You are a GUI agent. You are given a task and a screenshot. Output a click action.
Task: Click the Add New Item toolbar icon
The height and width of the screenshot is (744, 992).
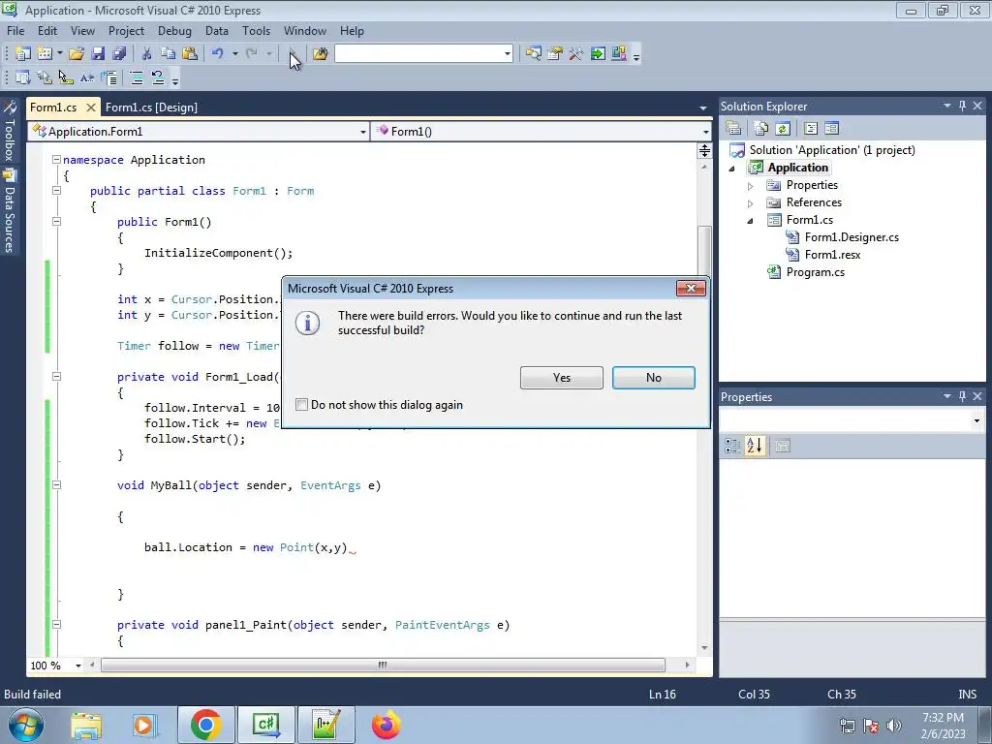[45, 54]
